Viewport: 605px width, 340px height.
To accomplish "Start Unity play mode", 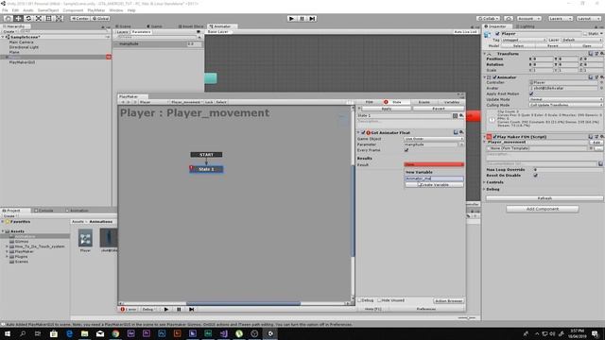I will click(292, 19).
